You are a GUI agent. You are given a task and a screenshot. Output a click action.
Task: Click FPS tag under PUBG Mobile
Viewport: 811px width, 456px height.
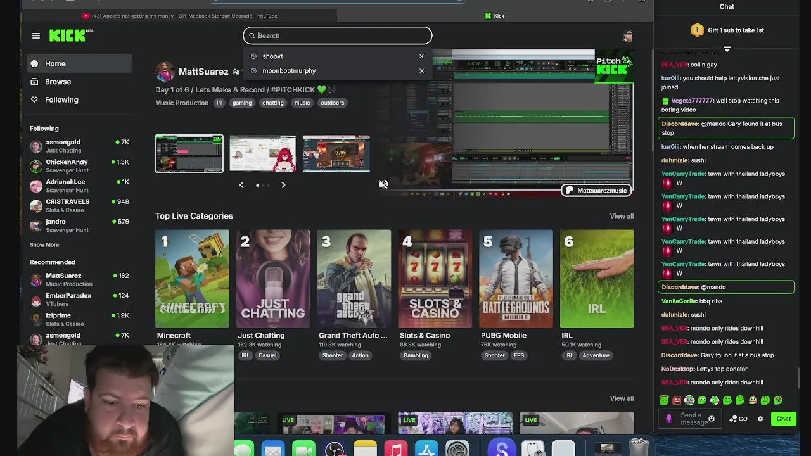click(x=519, y=355)
